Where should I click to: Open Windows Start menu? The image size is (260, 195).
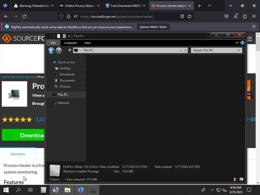6,190
